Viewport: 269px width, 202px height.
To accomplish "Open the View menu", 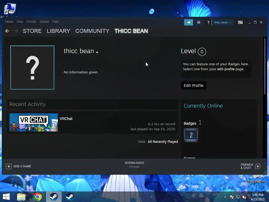I will (20, 22).
